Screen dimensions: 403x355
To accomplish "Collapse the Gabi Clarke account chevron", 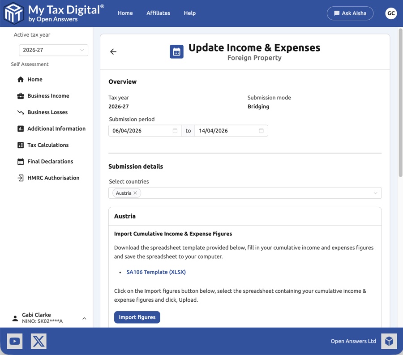I will pyautogui.click(x=84, y=318).
